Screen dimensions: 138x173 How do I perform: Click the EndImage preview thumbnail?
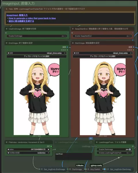(36, 97)
